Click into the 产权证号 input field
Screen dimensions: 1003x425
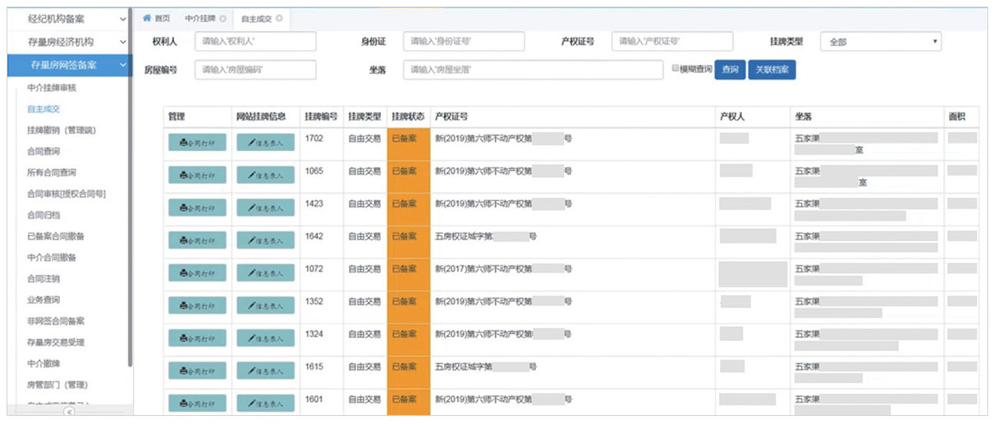tap(672, 42)
